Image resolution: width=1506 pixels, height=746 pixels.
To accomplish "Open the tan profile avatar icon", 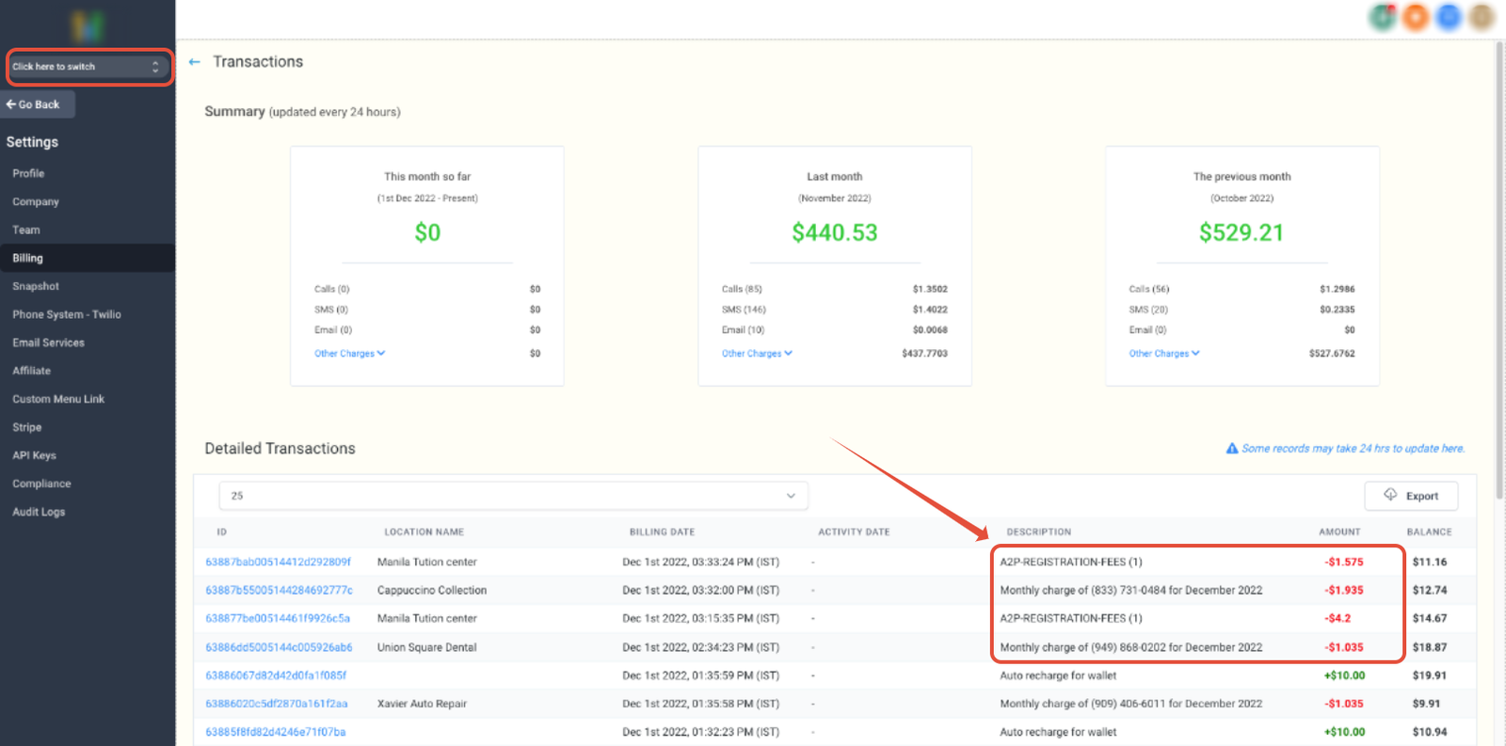I will coord(1482,16).
